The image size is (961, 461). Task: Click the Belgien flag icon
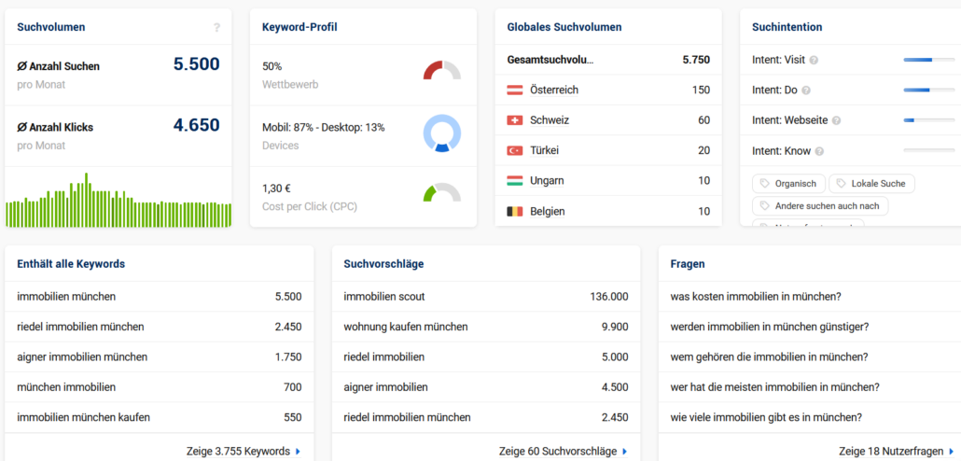coord(515,212)
